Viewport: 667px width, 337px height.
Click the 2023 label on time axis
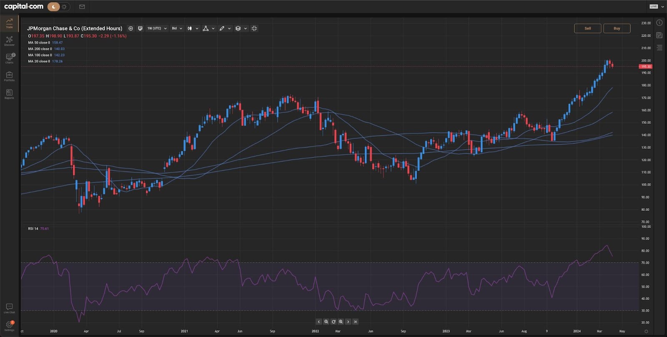[x=446, y=331]
